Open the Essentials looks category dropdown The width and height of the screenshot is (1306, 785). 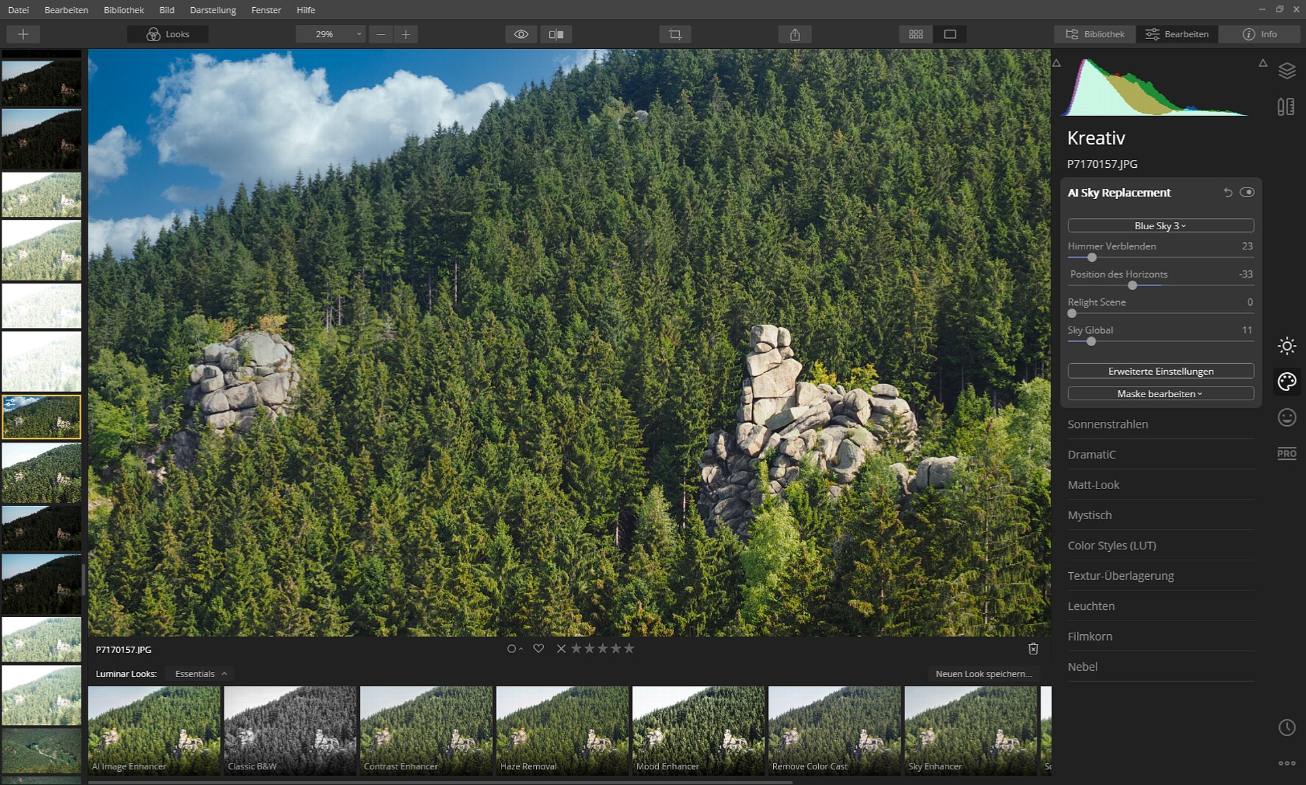[201, 674]
